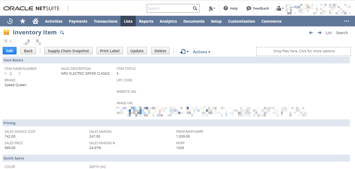Click the PMAP/MAP/UMRP value 1,039.00

coord(183,136)
